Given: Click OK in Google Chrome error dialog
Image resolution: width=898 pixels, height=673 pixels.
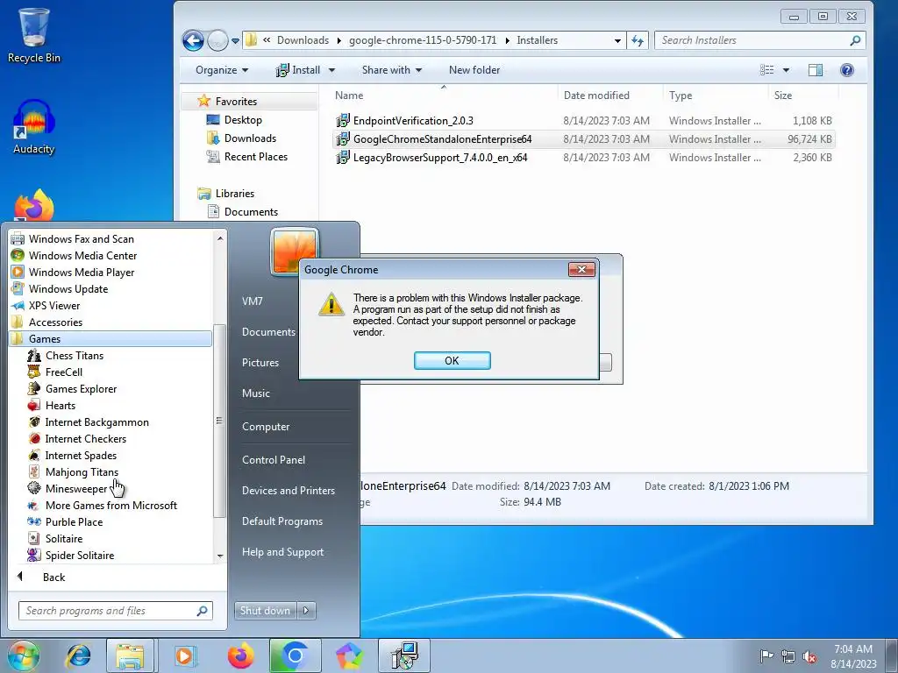Looking at the screenshot, I should [x=452, y=360].
